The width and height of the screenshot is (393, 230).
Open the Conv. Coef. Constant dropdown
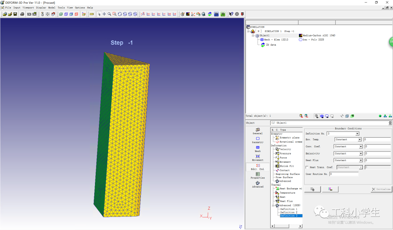point(361,146)
